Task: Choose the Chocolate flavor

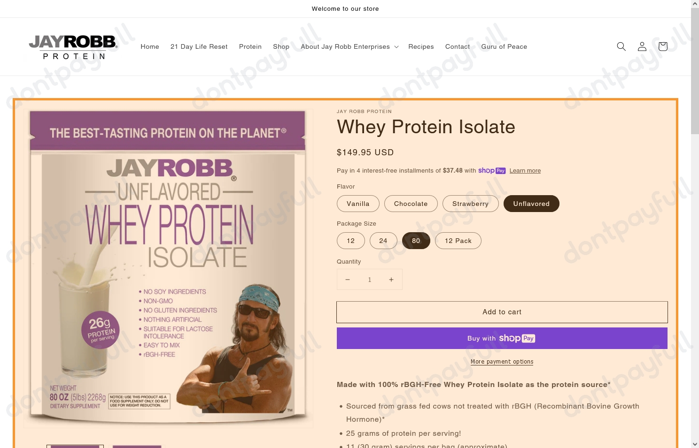Action: tap(411, 204)
